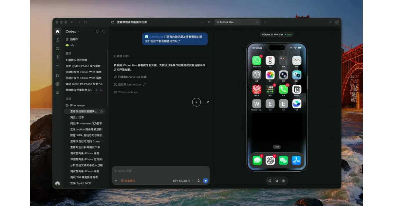Add a new tab with plus
This screenshot has width=393, height=206.
click(x=265, y=22)
